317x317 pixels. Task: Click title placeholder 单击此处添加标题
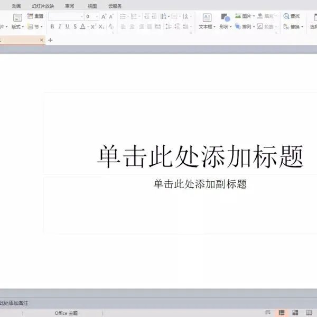pyautogui.click(x=200, y=156)
